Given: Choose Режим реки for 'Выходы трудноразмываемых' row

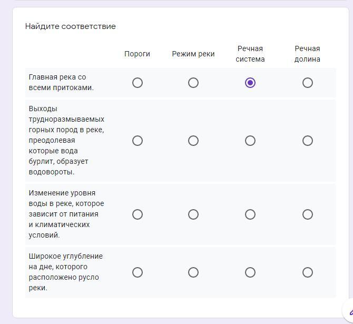Looking at the screenshot, I should 193,141.
